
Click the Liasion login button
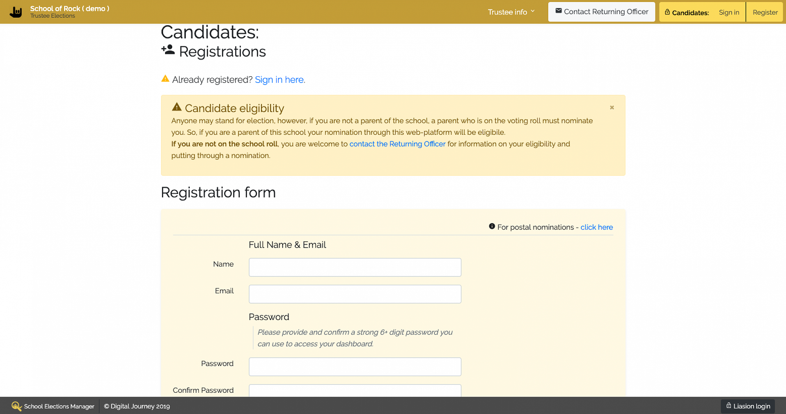pos(748,406)
